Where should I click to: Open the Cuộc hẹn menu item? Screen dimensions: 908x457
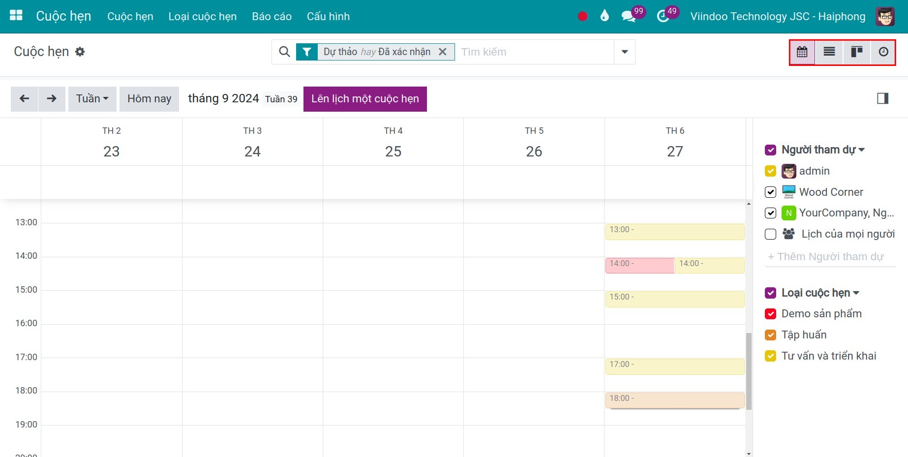(130, 16)
